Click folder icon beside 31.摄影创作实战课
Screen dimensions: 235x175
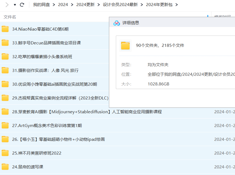tap(5, 70)
